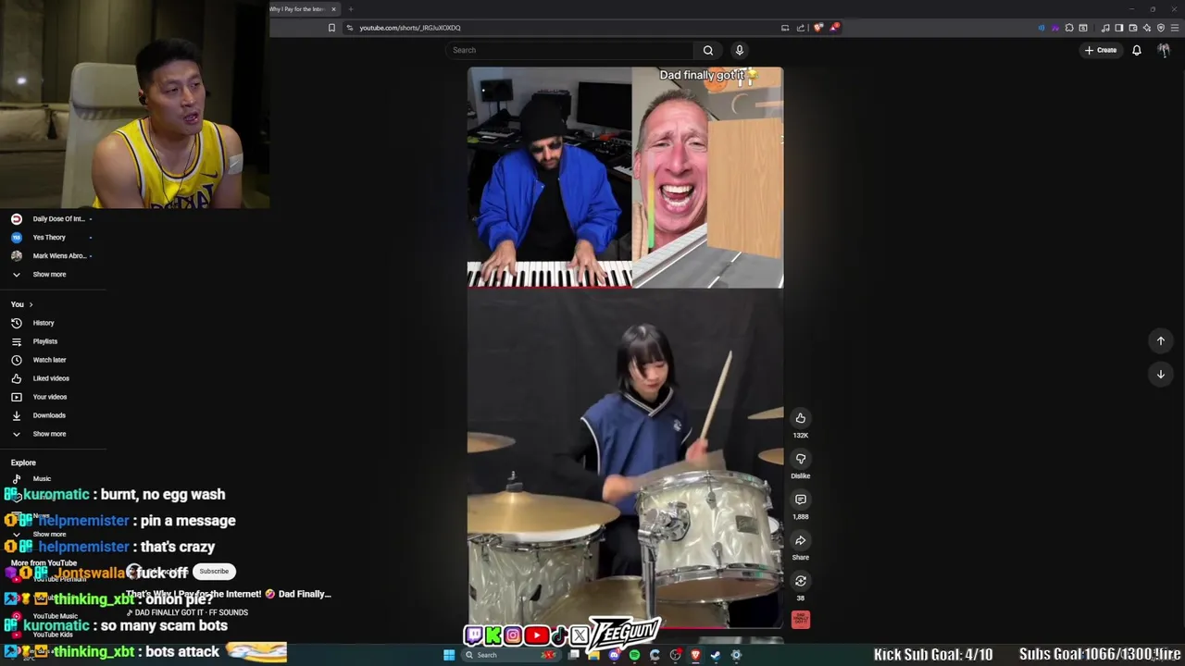Open Spotify from the taskbar

[634, 655]
